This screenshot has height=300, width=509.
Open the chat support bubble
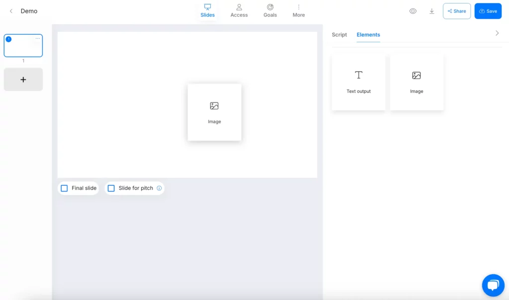[493, 285]
